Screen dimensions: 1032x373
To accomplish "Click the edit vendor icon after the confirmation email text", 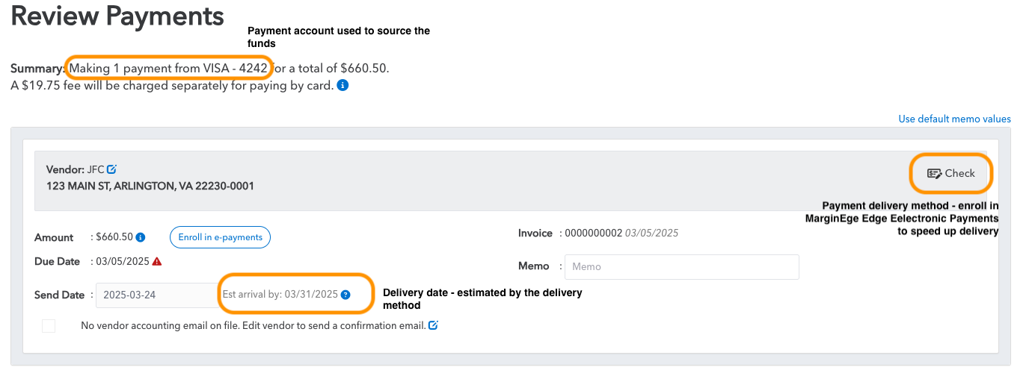I will pyautogui.click(x=433, y=325).
